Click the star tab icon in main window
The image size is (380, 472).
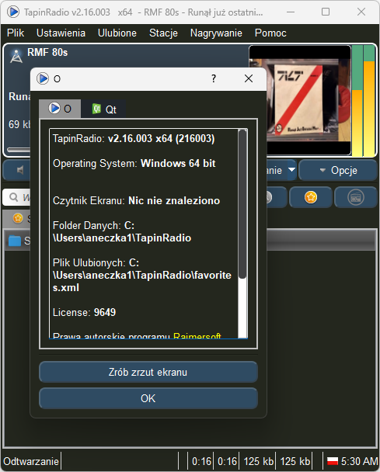coord(18,218)
